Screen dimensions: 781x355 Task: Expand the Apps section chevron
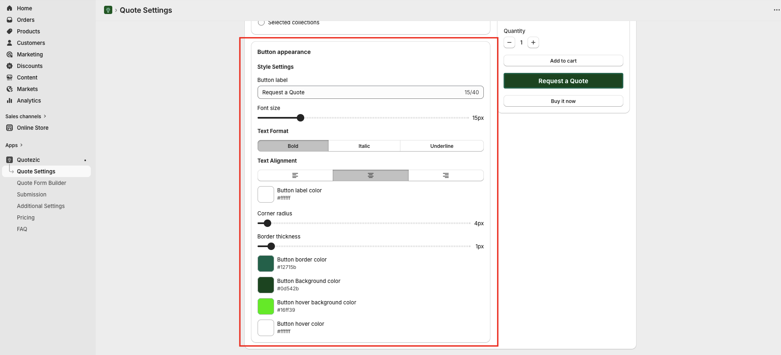(21, 145)
